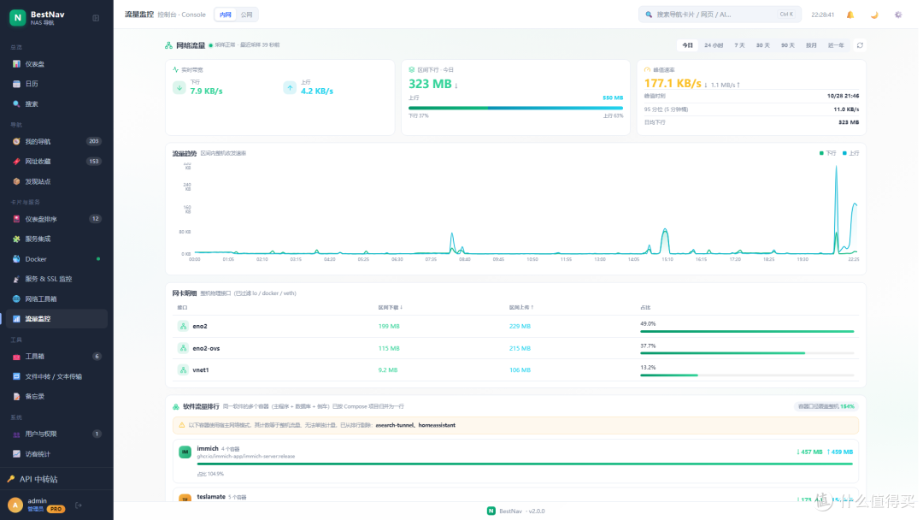The image size is (923, 520).
Task: Switch network mode to 内网
Action: [x=226, y=15]
